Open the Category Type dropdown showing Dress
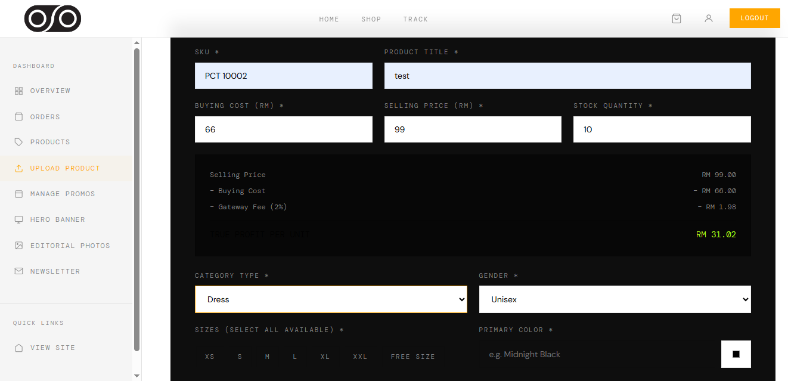The height and width of the screenshot is (381, 788). (x=331, y=299)
